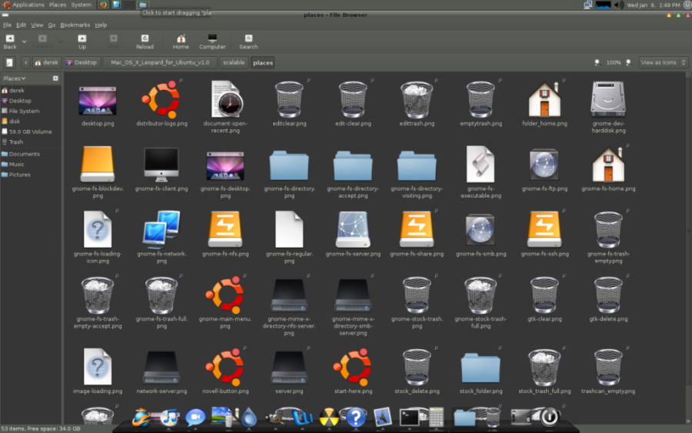Select edittrash.png full trash icon

click(x=417, y=100)
